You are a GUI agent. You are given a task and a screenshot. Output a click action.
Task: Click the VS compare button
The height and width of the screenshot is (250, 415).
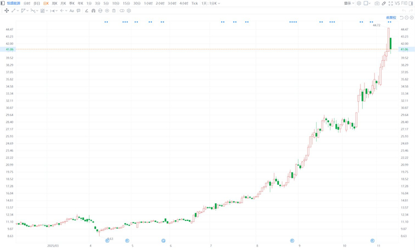tap(397, 4)
